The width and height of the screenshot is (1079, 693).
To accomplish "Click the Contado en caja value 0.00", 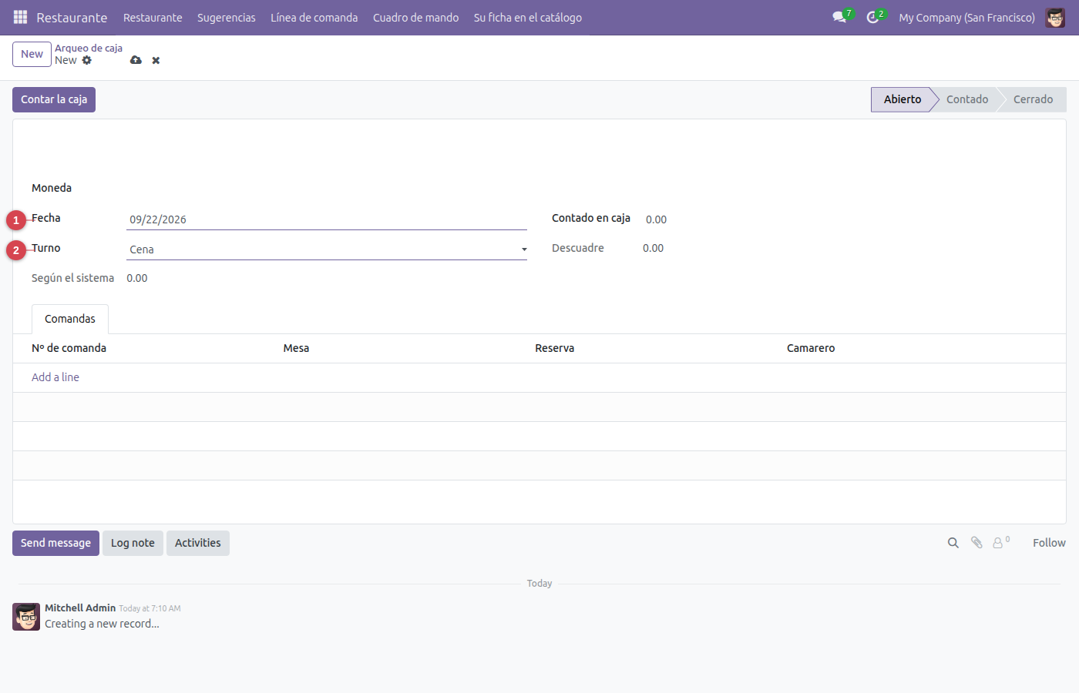I will 656,219.
